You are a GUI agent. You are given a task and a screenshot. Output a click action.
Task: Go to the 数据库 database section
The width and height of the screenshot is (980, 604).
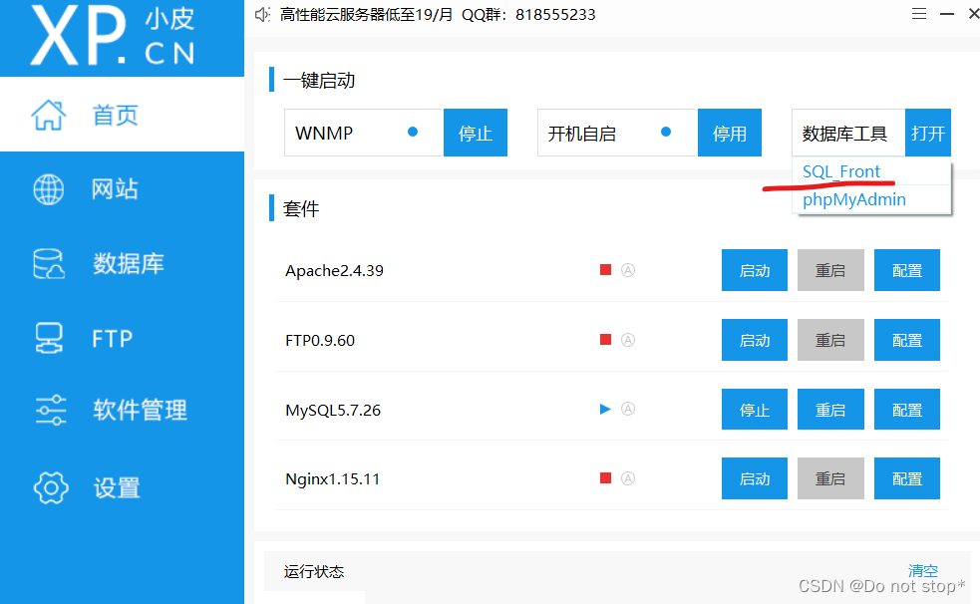tap(122, 263)
